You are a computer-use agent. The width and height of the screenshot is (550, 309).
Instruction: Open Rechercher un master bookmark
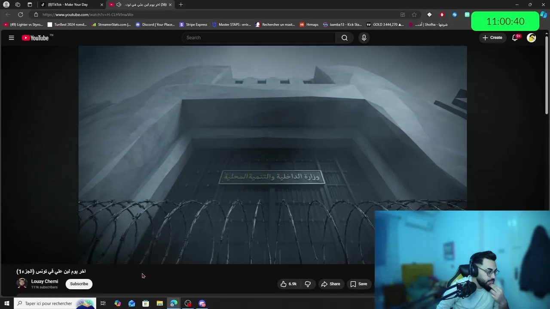coord(275,24)
